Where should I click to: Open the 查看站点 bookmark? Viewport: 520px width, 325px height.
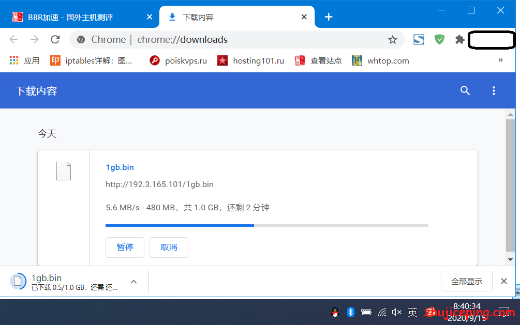point(318,60)
